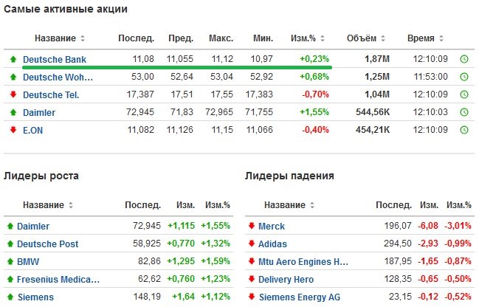Screen dimensions: 479x307
Task: Click green up arrow beside BMW
Action: [x=10, y=261]
